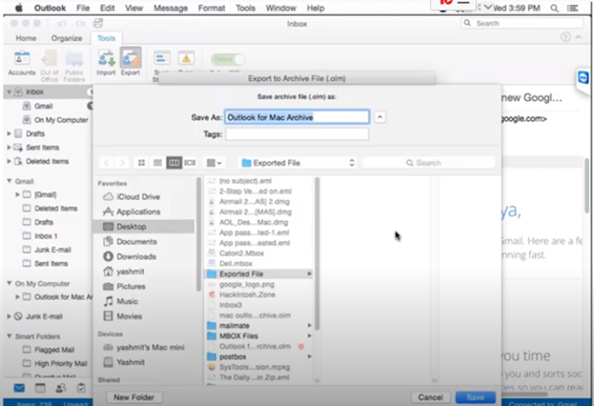This screenshot has width=594, height=406.
Task: Open the Window menu
Action: pos(281,8)
